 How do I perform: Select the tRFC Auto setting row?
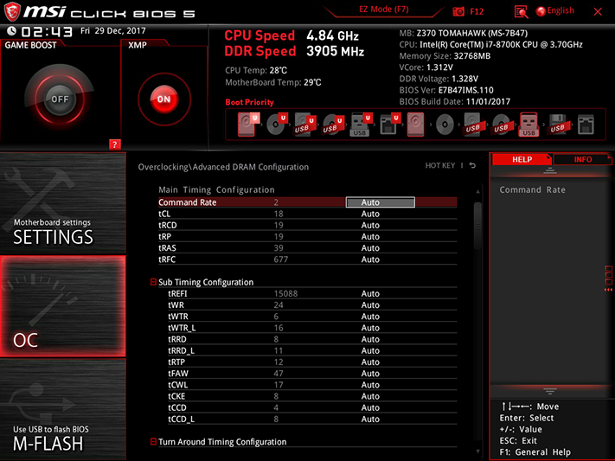pos(308,259)
